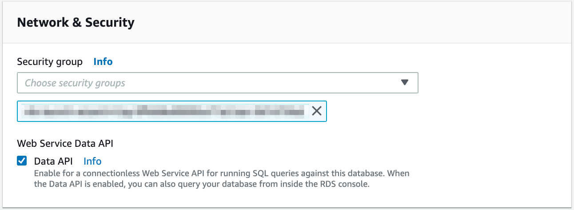This screenshot has height=210, width=574.
Task: Open Info link beside Data API
Action: pyautogui.click(x=92, y=161)
